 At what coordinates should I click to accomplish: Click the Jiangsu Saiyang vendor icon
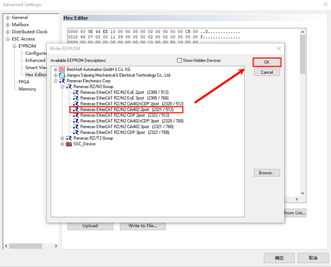click(62, 75)
